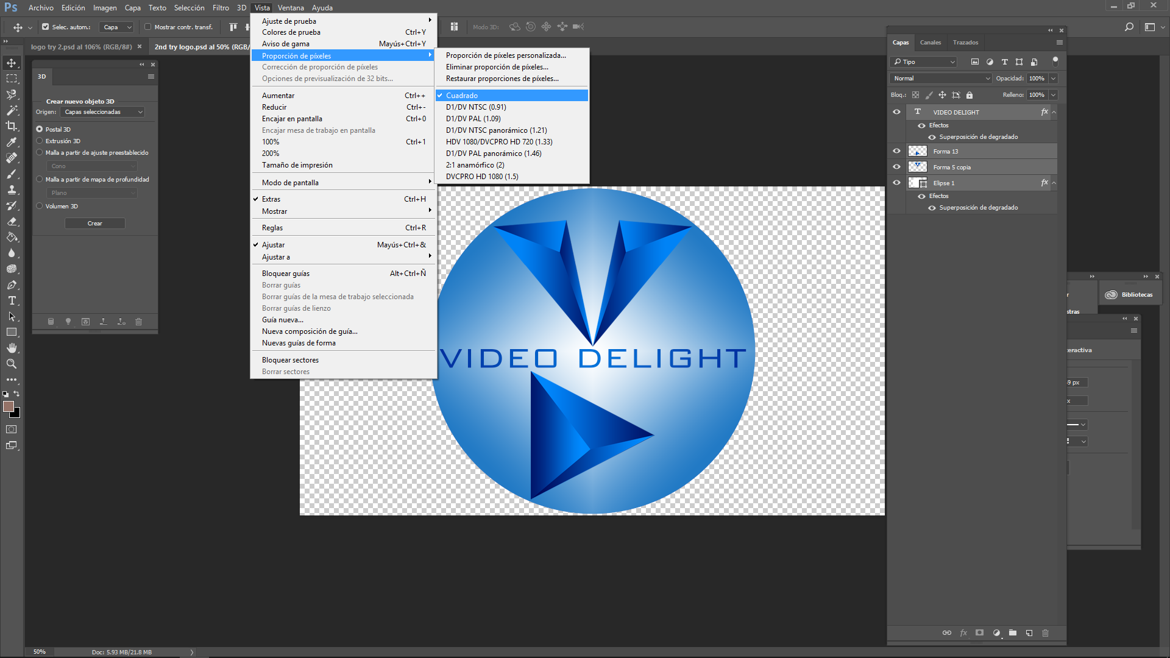Select the Hand tool
1170x658 pixels.
(12, 348)
